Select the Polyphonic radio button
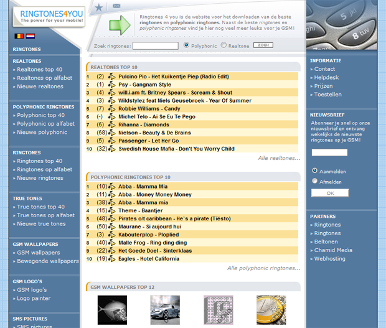 click(186, 45)
